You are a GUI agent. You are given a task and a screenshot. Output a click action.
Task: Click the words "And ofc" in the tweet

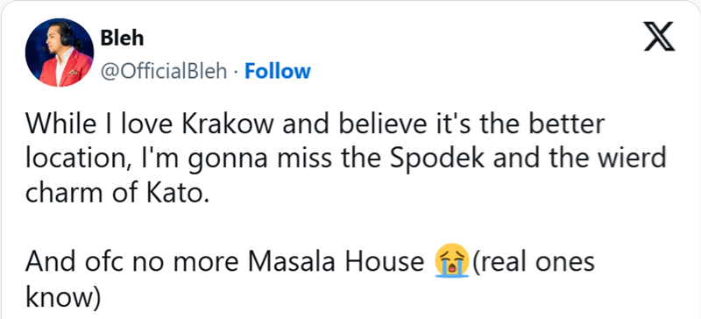[x=75, y=263]
